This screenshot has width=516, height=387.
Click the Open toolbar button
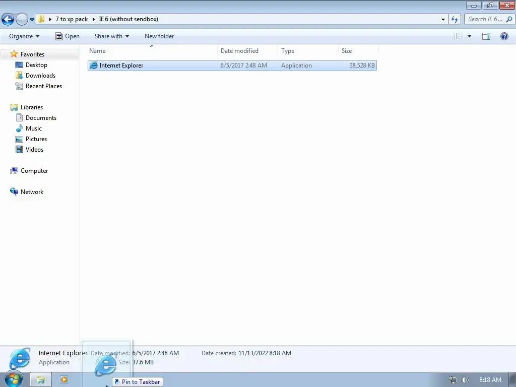click(x=68, y=36)
